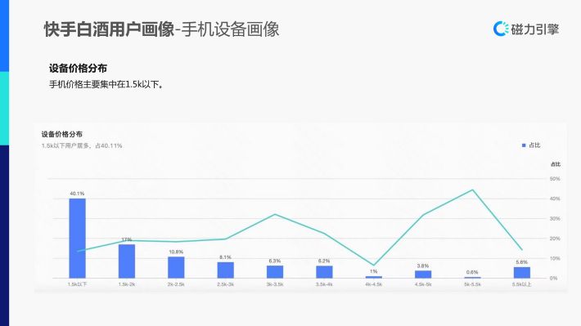Image resolution: width=581 pixels, height=326 pixels.
Task: Click the line low point above 4k-4.5k
Action: 373,265
